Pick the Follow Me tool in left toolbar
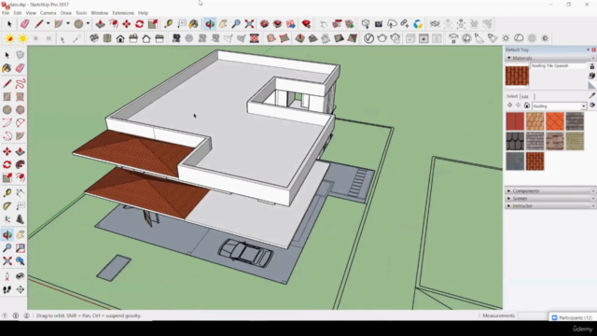Viewport: 597px width, 336px height. 21,164
